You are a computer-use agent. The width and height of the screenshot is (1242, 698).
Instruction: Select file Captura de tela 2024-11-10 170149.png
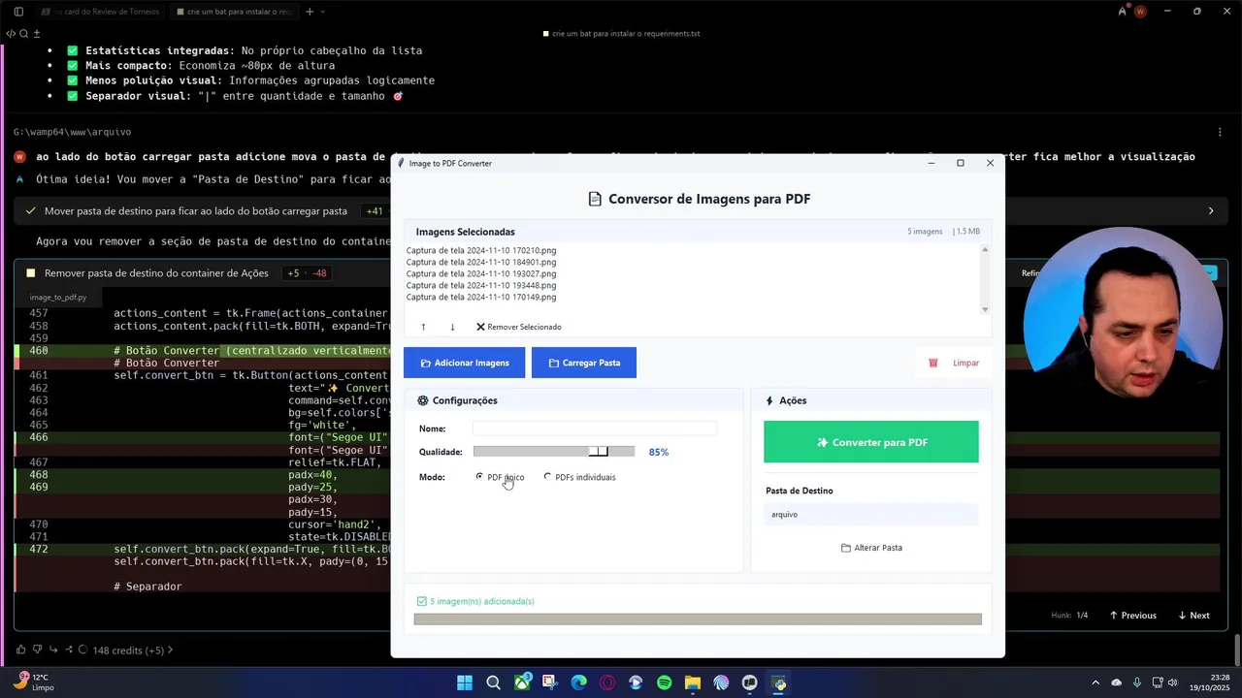(481, 297)
